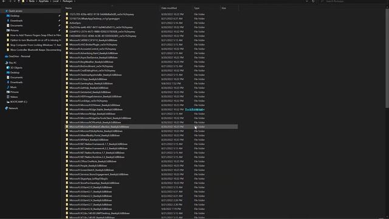Select the Microsoft.StorePurchaseApp folder name
Screen dimensions: 389x219
(94, 183)
